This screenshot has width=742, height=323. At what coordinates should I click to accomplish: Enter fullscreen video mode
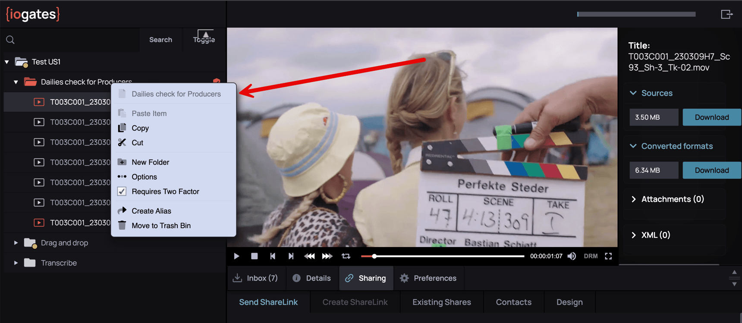tap(608, 256)
